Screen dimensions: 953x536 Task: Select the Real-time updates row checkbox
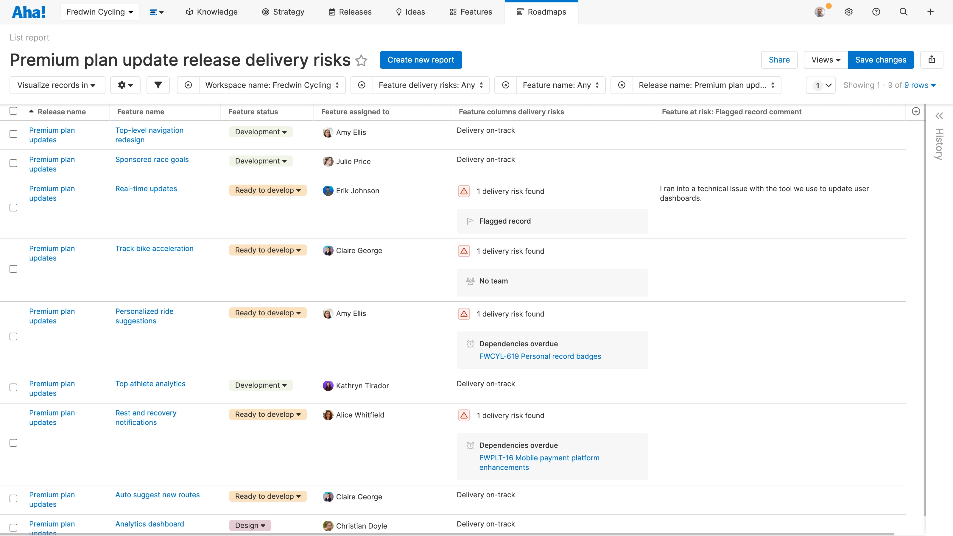13,208
